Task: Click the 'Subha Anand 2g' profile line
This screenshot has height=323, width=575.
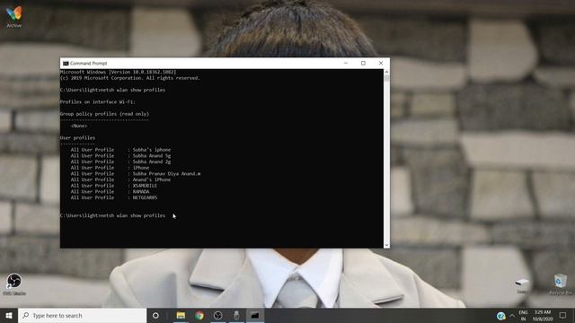Action: click(120, 161)
